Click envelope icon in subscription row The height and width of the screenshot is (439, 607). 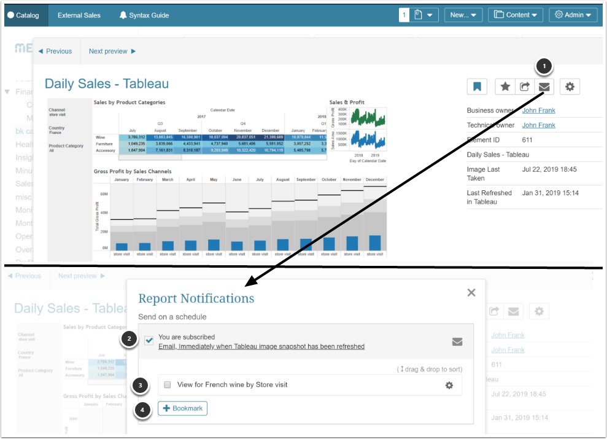point(457,341)
